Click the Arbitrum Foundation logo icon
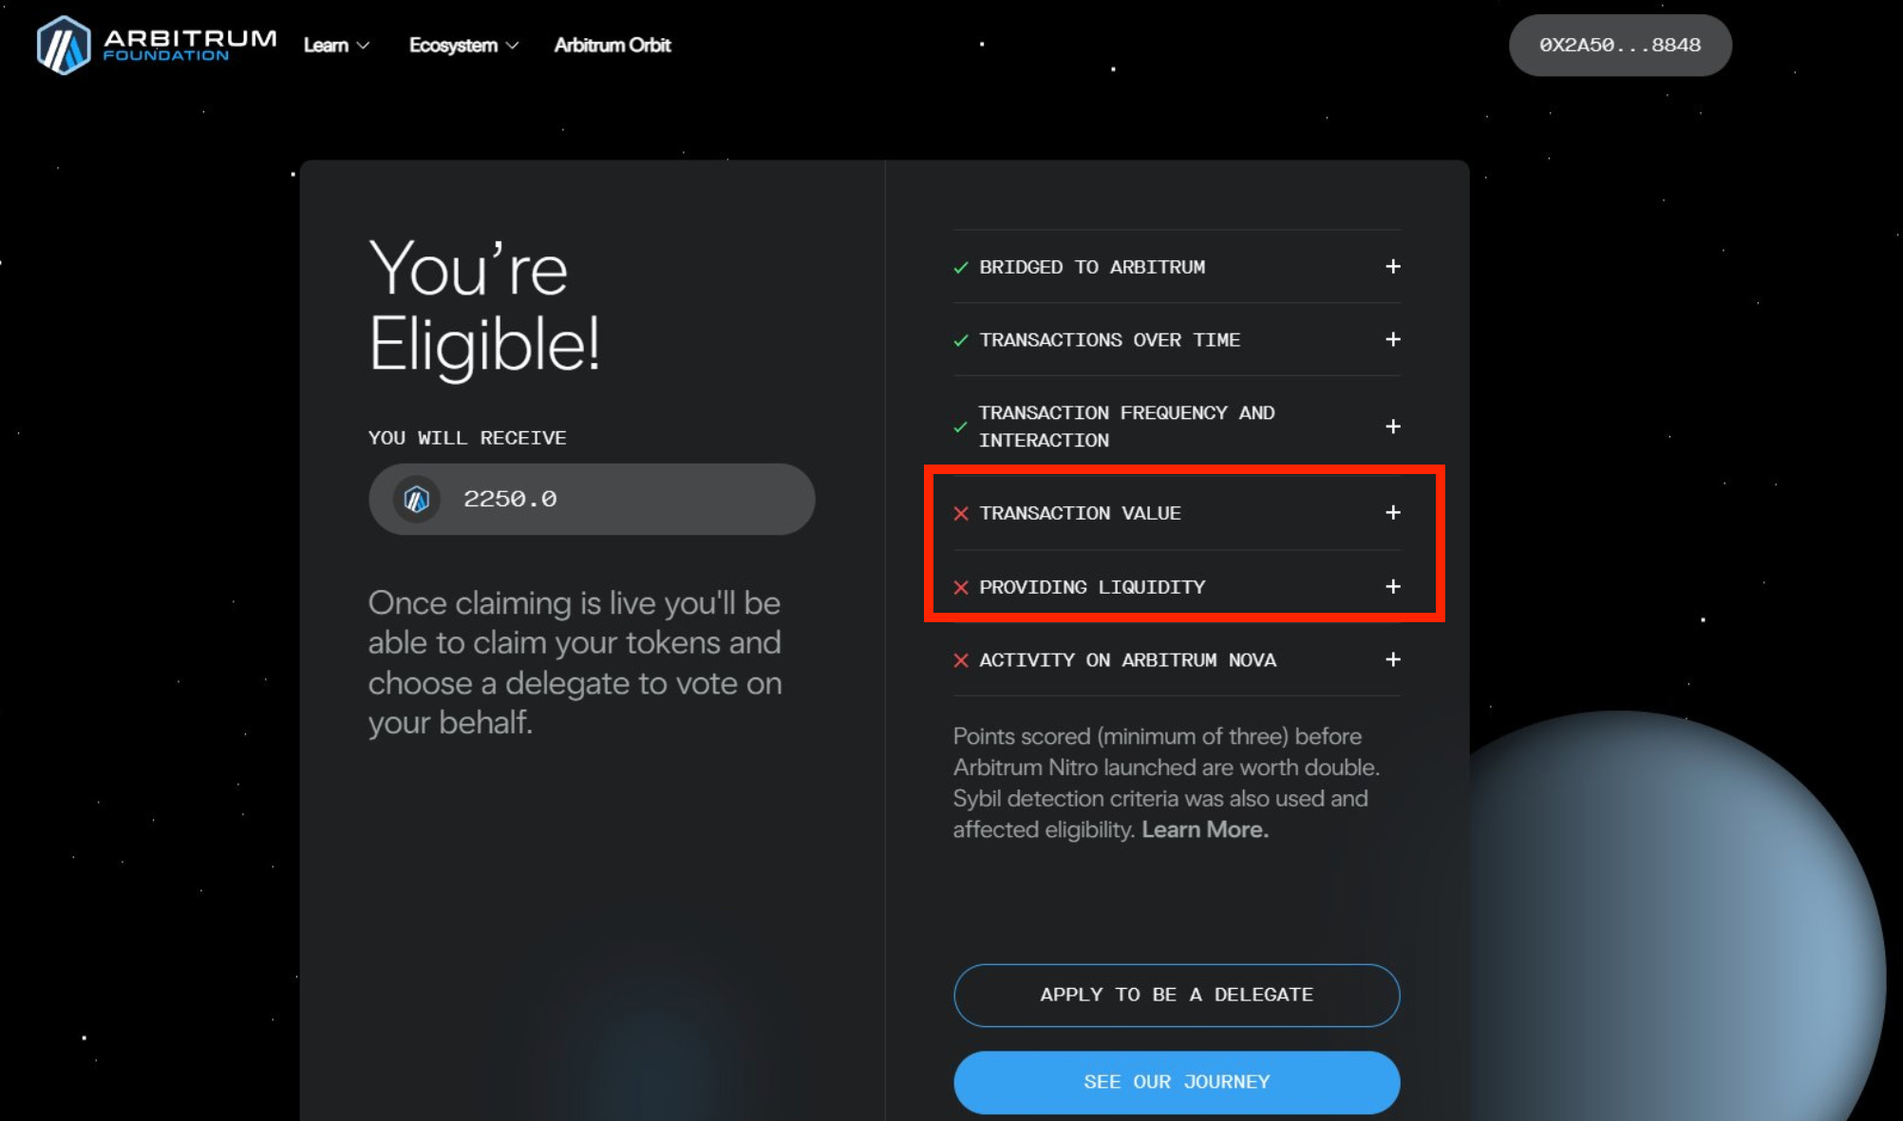Viewport: 1903px width, 1121px height. coord(64,45)
